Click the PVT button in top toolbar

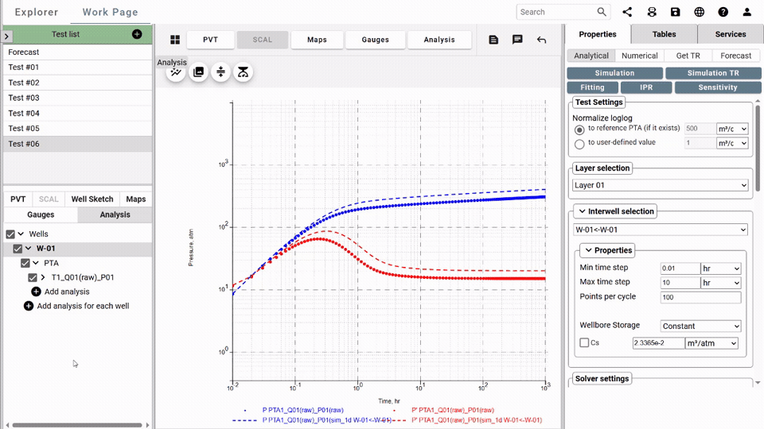210,40
